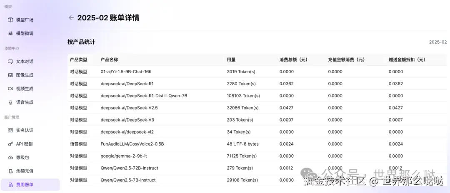Click the 用量 column header
The width and height of the screenshot is (450, 193).
[x=231, y=59]
